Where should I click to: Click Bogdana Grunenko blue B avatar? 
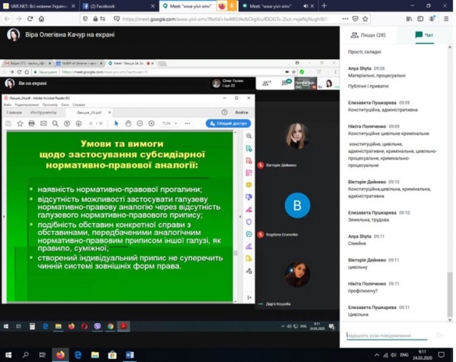point(297,205)
